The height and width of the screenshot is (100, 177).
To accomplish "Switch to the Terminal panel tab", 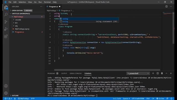I will coord(88,73).
